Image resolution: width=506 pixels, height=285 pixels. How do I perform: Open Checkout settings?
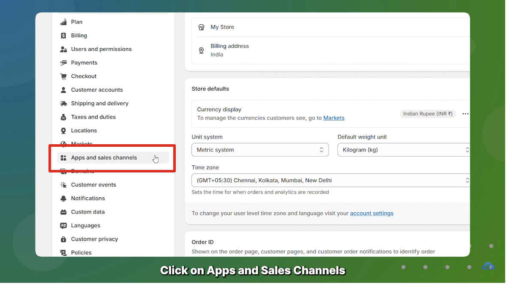(x=84, y=76)
